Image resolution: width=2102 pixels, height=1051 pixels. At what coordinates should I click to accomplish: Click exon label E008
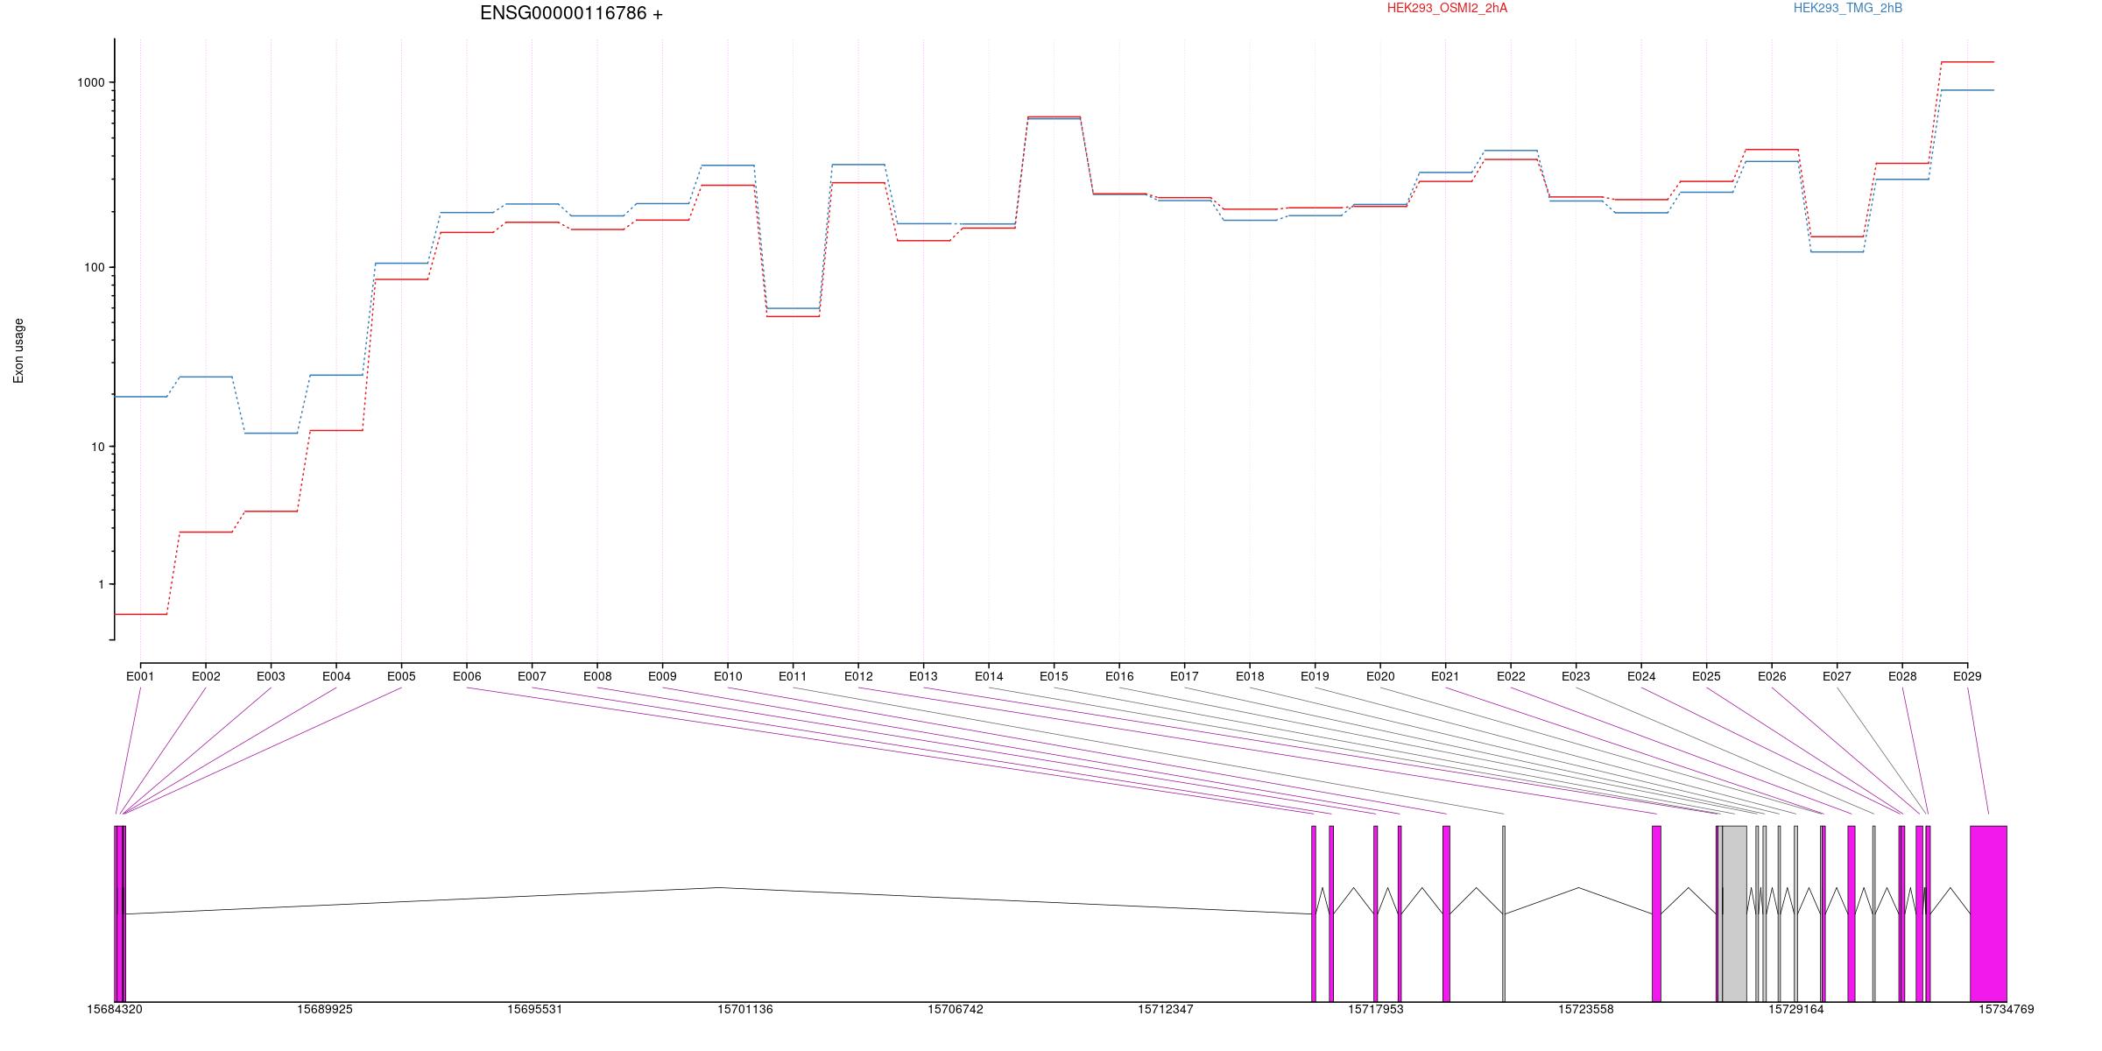click(597, 676)
